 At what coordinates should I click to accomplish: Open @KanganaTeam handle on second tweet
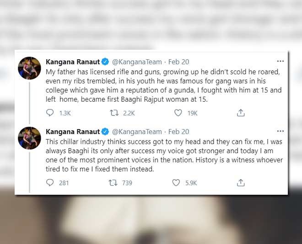(137, 132)
